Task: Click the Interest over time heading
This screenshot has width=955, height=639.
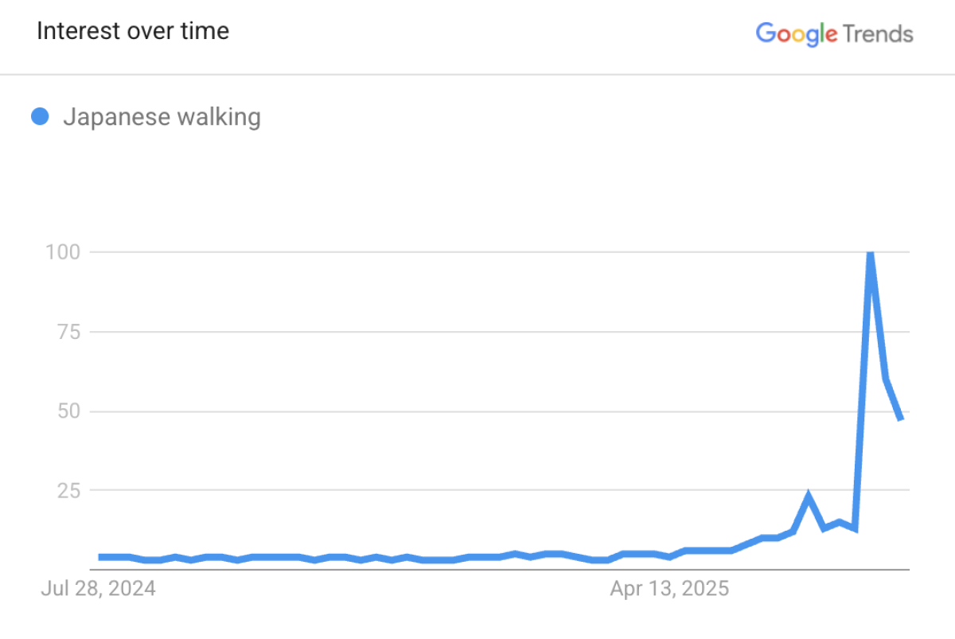Action: 133,31
